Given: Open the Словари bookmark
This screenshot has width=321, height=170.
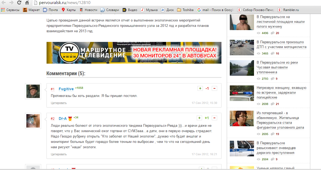Looking at the screenshot, I should click(110, 10).
